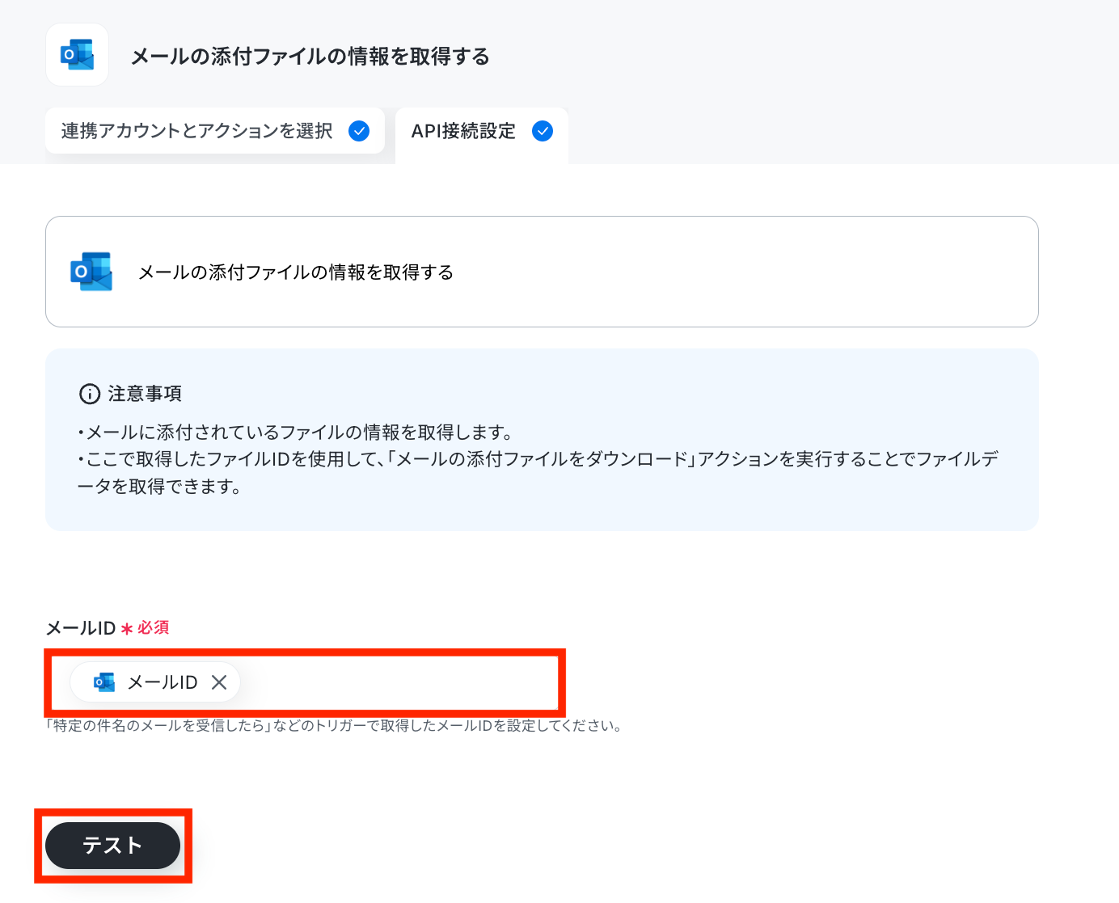Run the テスト button
The image size is (1119, 903).
pyautogui.click(x=112, y=846)
